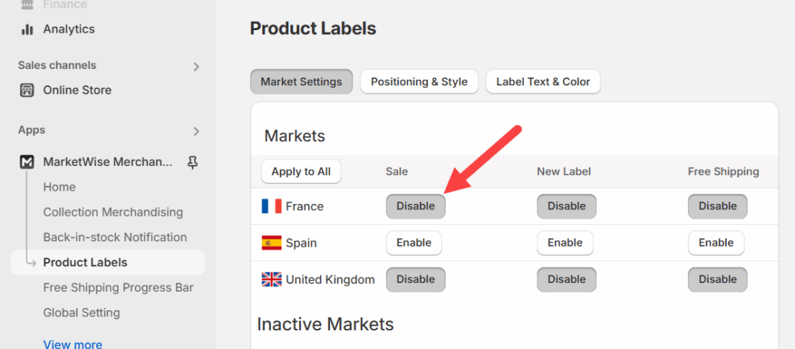Expand the Apps section chevron

click(196, 131)
